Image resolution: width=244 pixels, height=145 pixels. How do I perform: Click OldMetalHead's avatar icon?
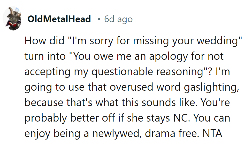tap(12, 19)
